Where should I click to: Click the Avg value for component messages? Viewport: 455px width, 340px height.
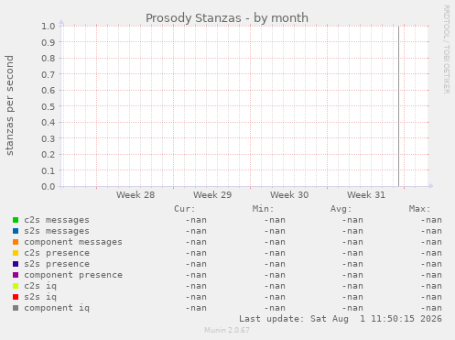[352, 242]
